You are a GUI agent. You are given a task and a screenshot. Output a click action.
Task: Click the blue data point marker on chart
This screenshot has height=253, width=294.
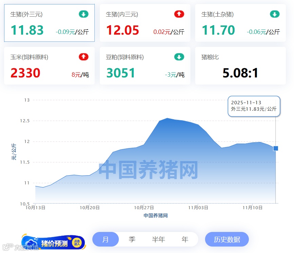pyautogui.click(x=276, y=148)
